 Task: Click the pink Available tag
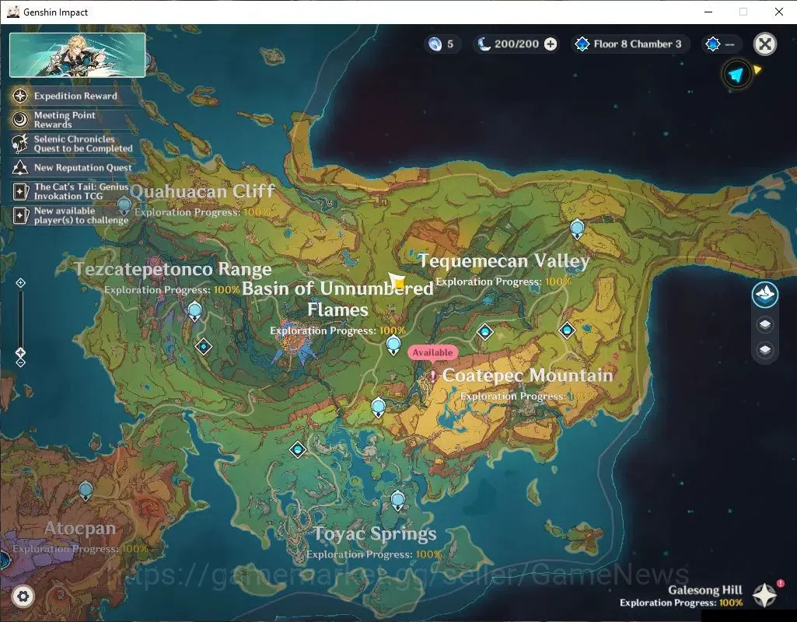[432, 352]
